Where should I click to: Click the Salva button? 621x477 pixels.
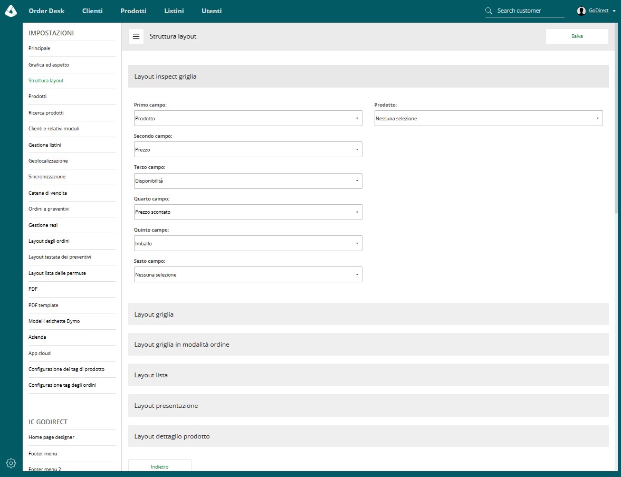[x=577, y=36]
